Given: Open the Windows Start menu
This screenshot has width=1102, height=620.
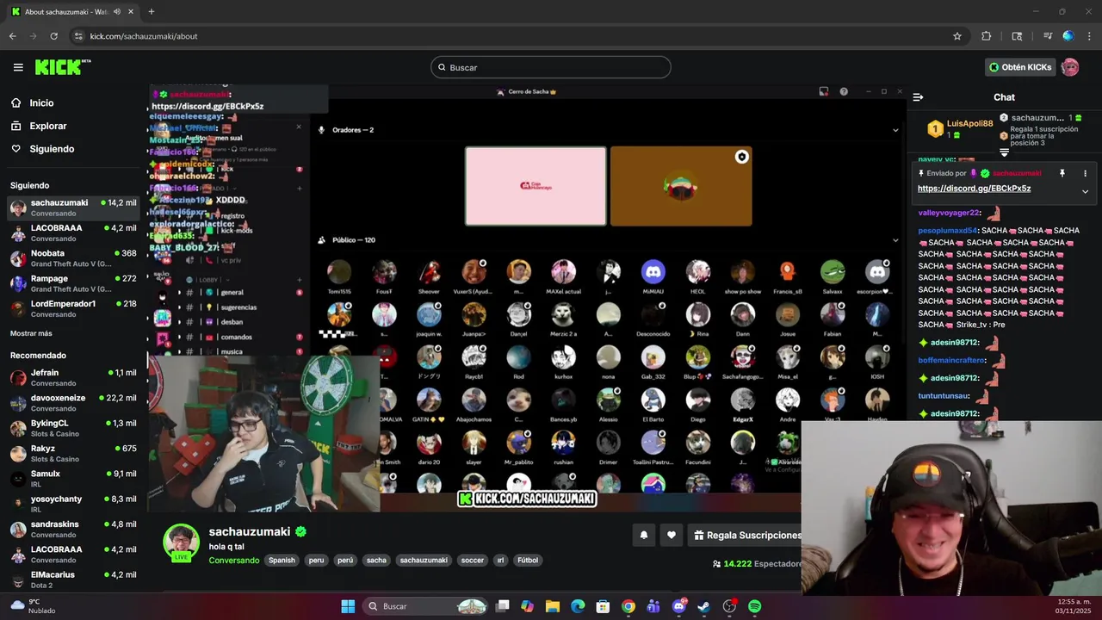Looking at the screenshot, I should 348,606.
